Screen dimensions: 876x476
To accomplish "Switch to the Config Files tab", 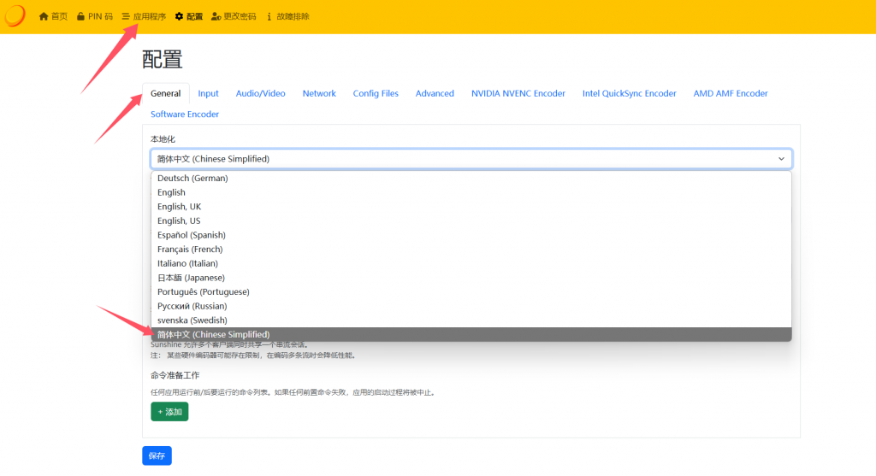I will (x=376, y=93).
